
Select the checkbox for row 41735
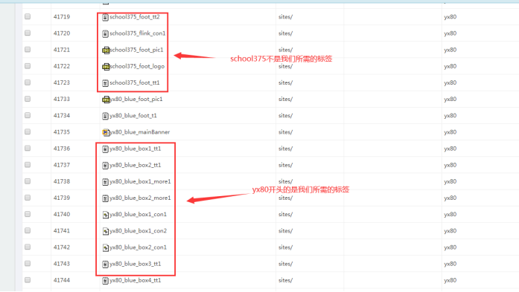[28, 132]
